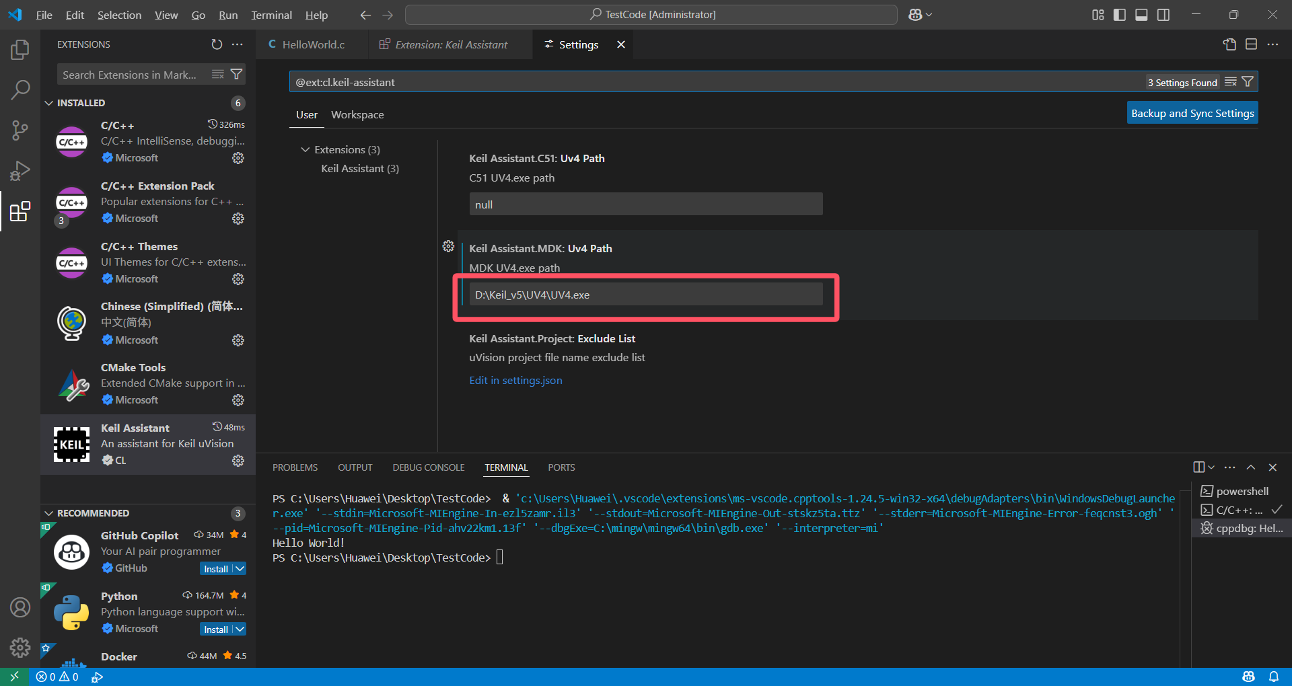The height and width of the screenshot is (686, 1292).
Task: Open the Explorer view in activity bar
Action: coord(20,50)
